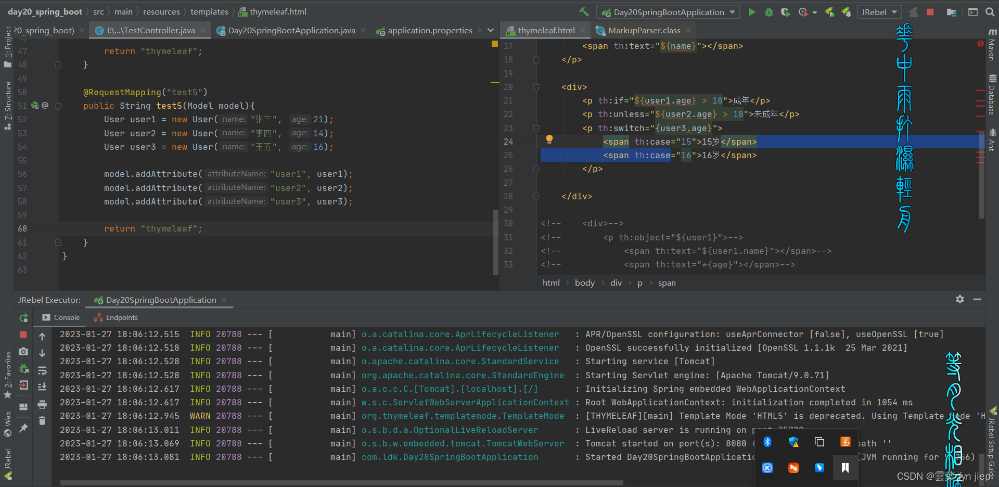Click the fold marker at line 28 closing div
The image size is (999, 487).
(536, 196)
